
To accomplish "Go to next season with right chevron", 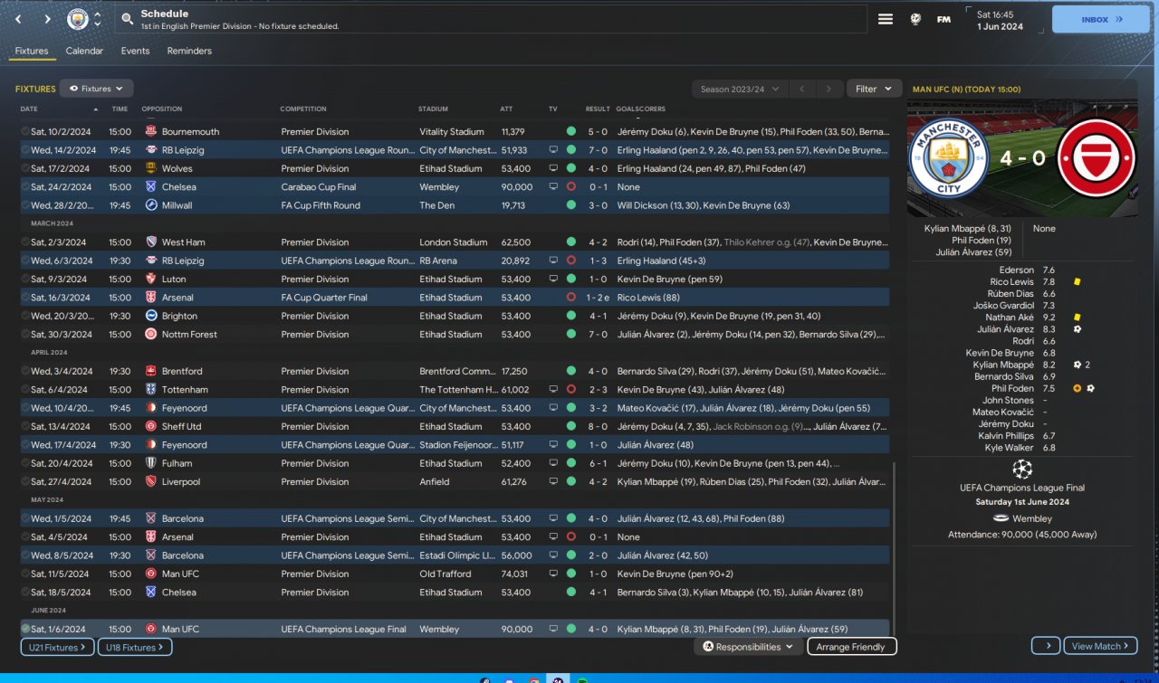I will point(828,89).
